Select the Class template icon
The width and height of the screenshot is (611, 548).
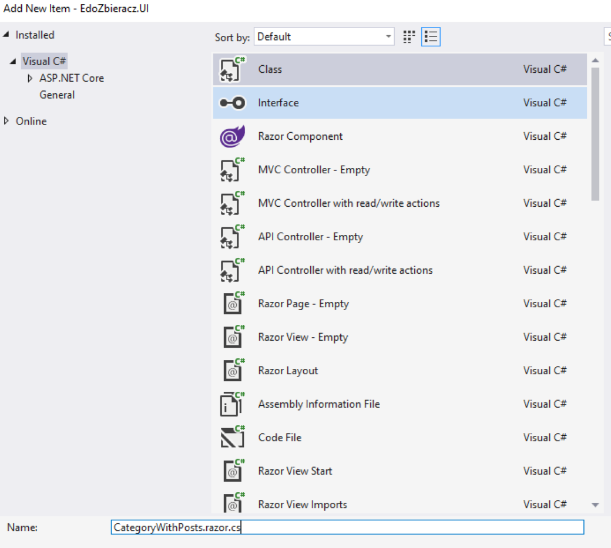point(233,70)
